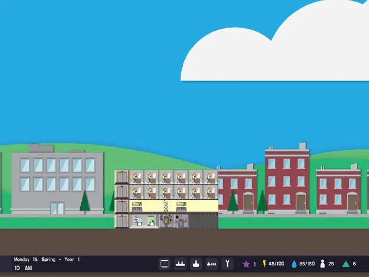369x277 pixels.
Task: Open the wrench maintenance tool
Action: click(227, 264)
